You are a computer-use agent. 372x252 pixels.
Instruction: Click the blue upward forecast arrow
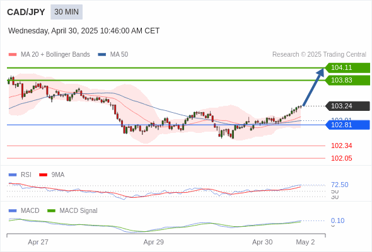313,87
